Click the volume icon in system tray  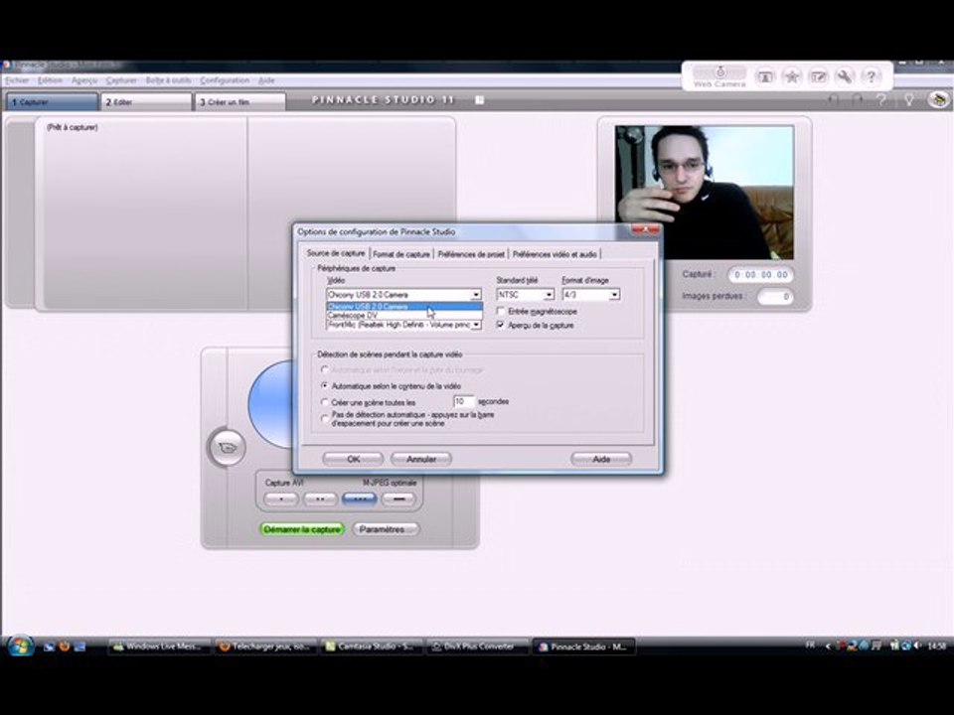coord(917,645)
